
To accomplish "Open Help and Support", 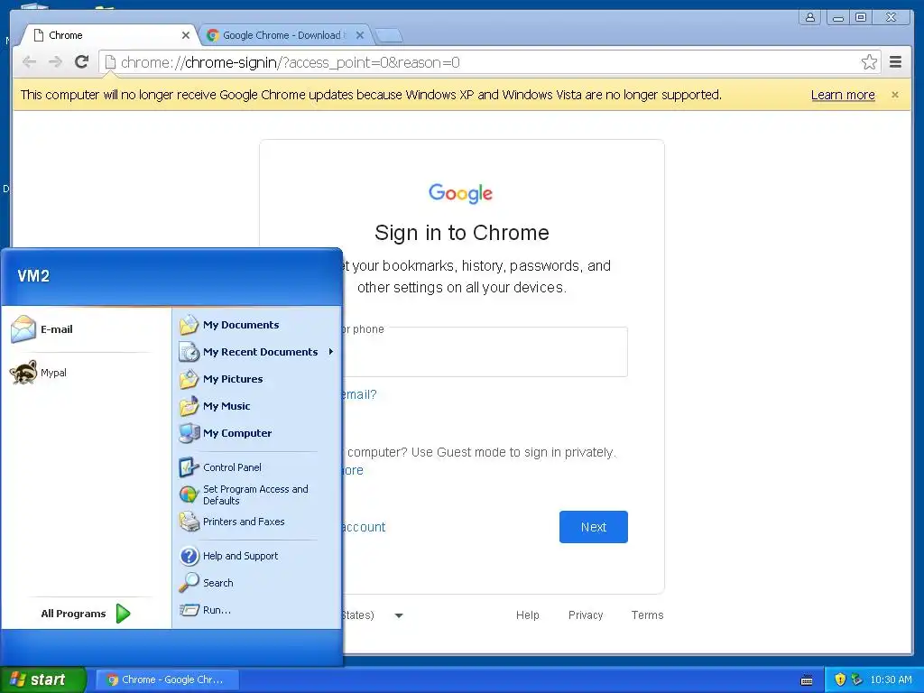I will tap(257, 556).
